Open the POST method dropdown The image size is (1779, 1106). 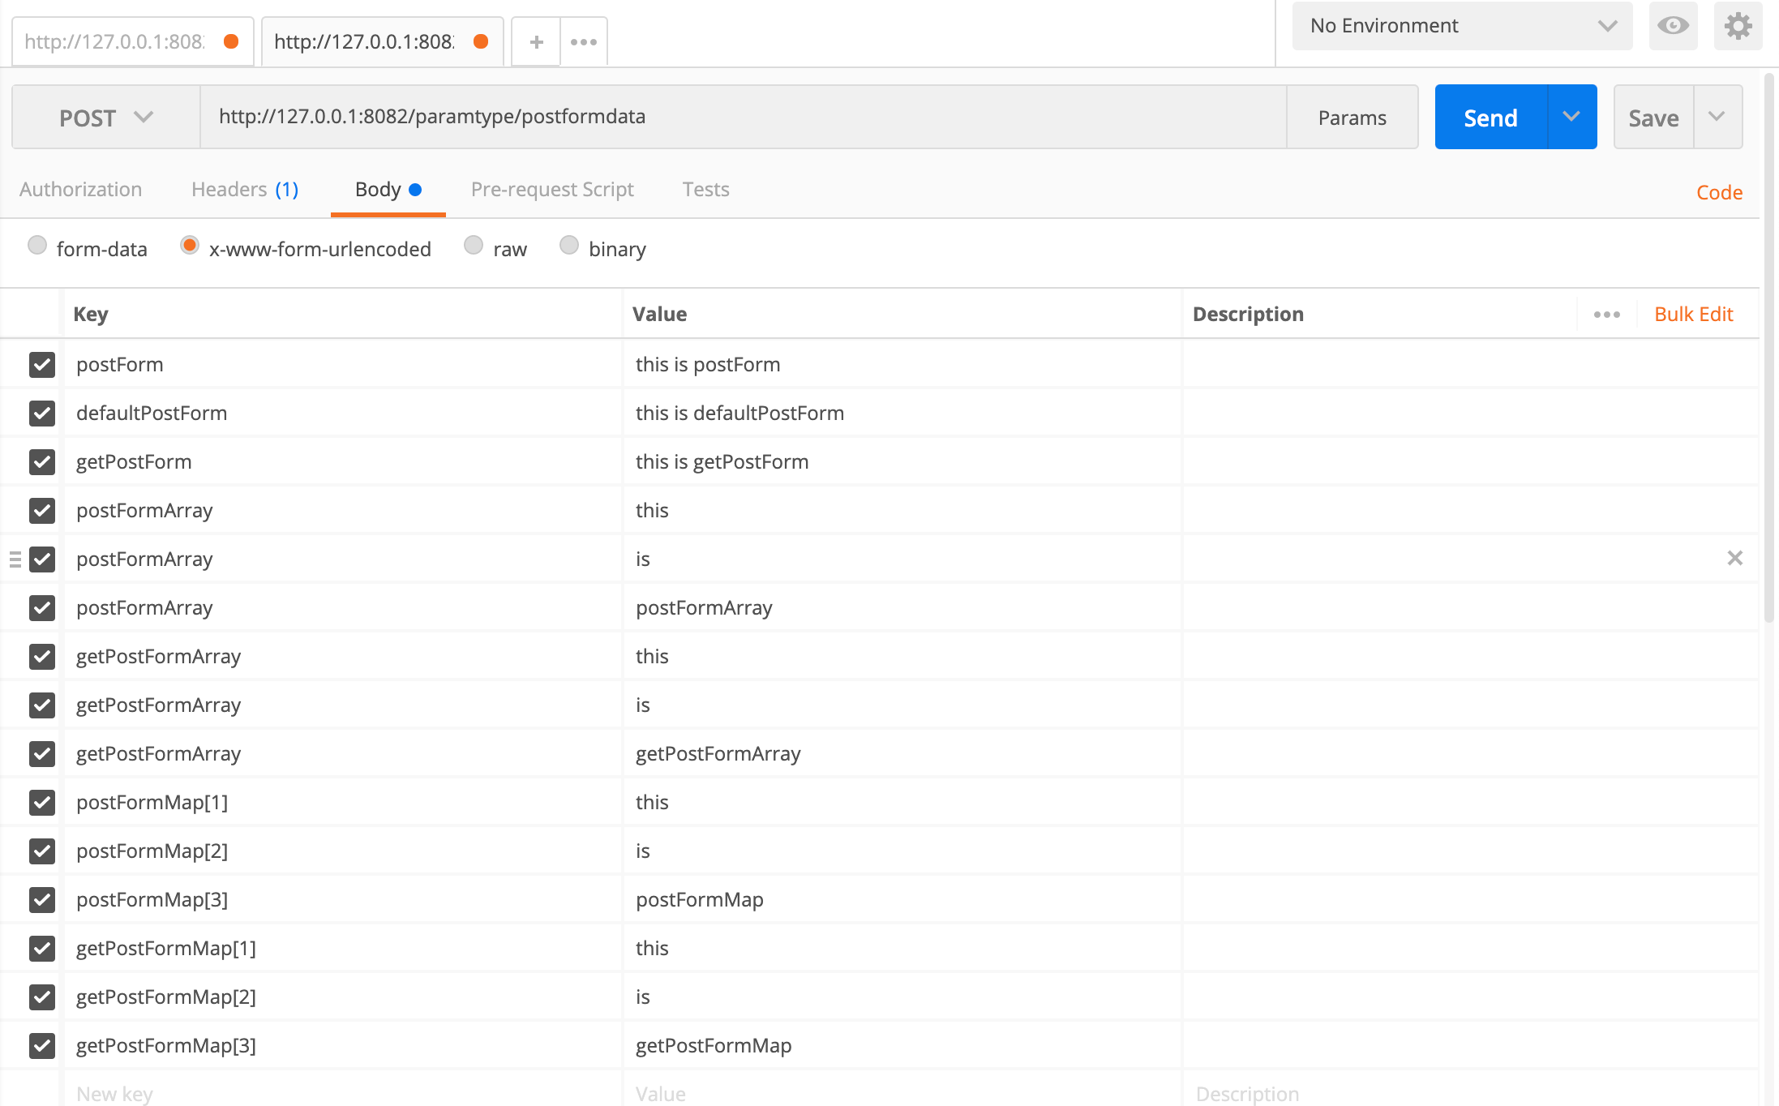(x=106, y=118)
